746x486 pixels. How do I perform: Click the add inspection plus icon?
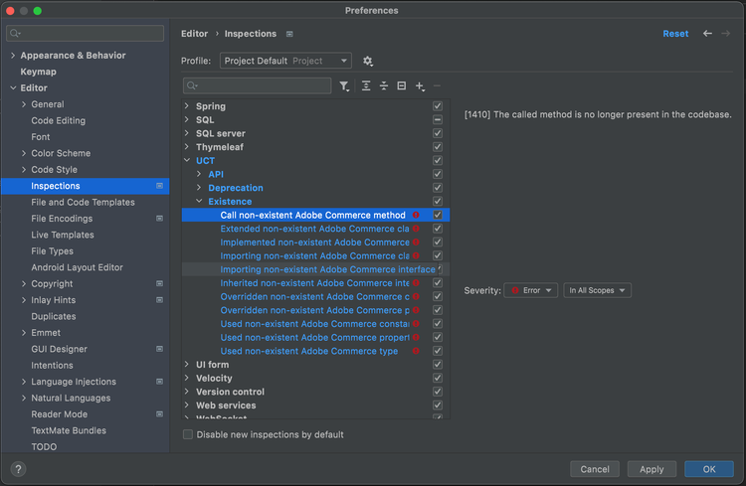(420, 86)
